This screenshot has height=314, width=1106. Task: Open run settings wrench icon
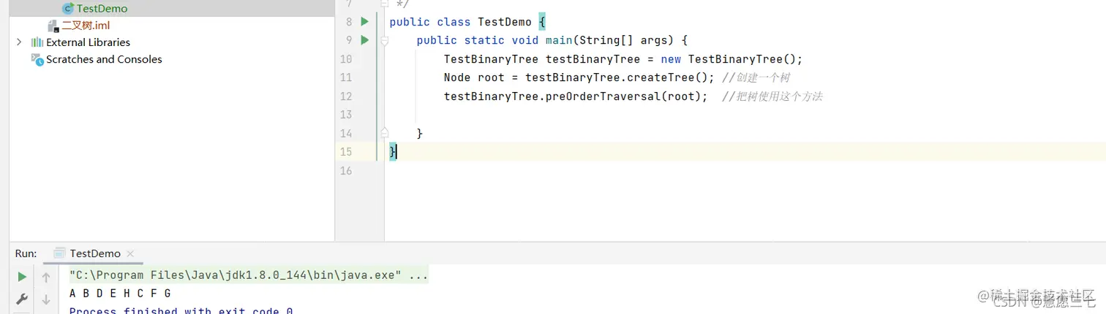[x=22, y=299]
